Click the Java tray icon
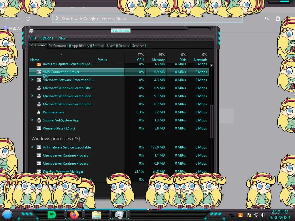Image resolution: width=295 pixels, height=221 pixels. [241, 215]
